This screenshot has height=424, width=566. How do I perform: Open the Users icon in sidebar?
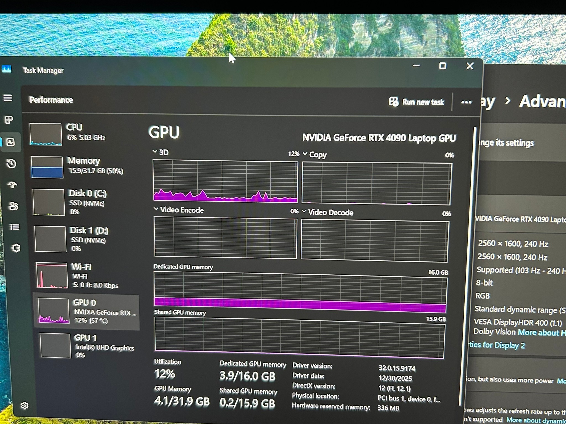(x=14, y=206)
